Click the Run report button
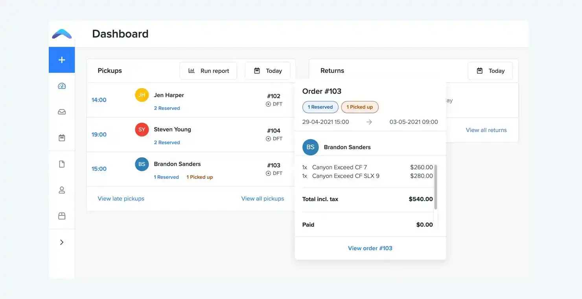The height and width of the screenshot is (299, 582). 208,71
